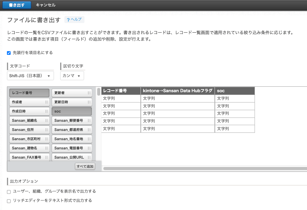Add the Sansan_公開URL field

pyautogui.click(x=72, y=157)
